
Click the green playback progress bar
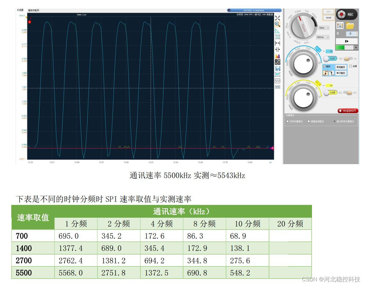pos(345,47)
